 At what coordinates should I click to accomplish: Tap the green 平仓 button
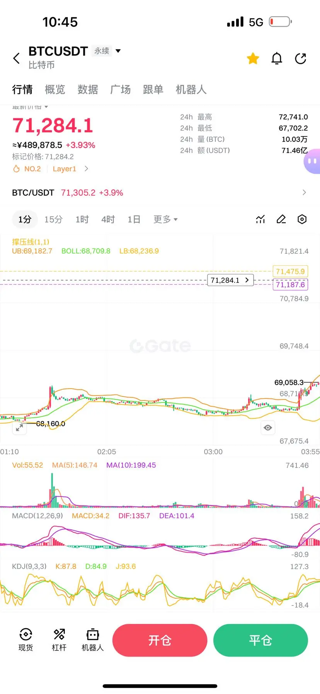pyautogui.click(x=260, y=640)
